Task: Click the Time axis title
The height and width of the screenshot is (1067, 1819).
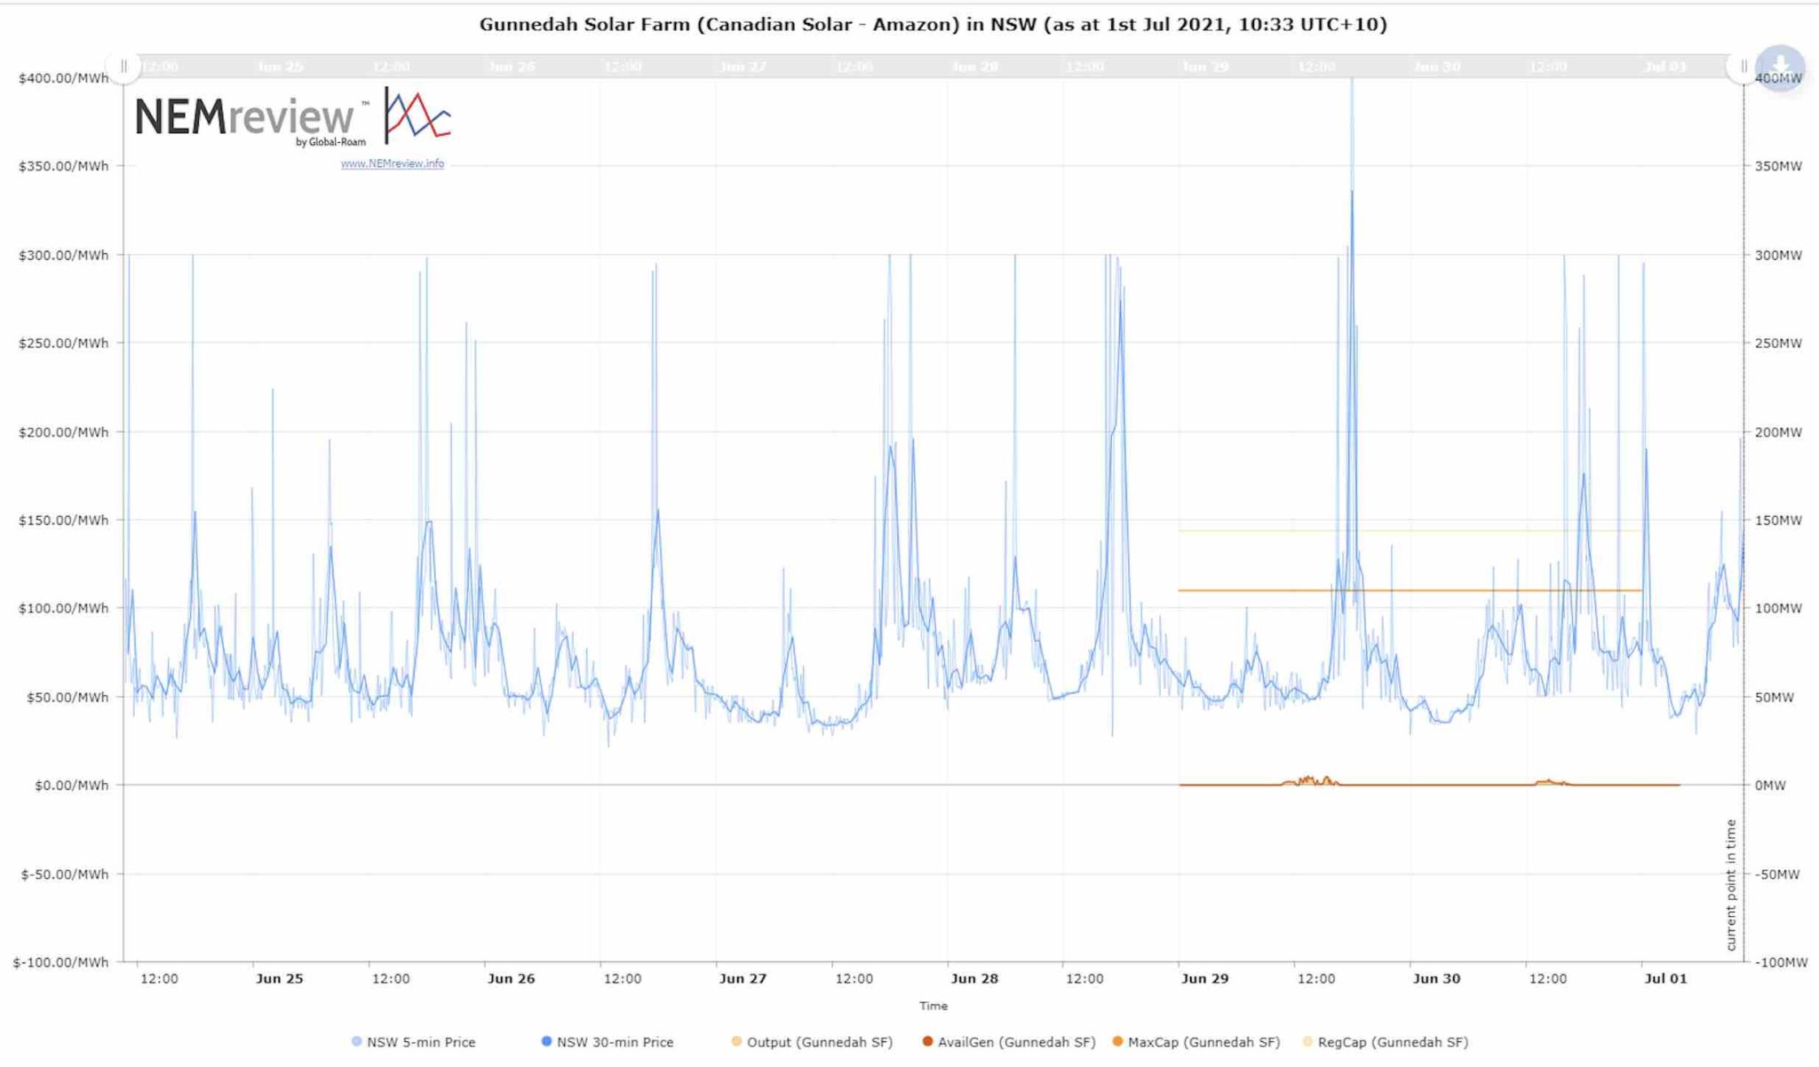Action: click(x=933, y=1006)
